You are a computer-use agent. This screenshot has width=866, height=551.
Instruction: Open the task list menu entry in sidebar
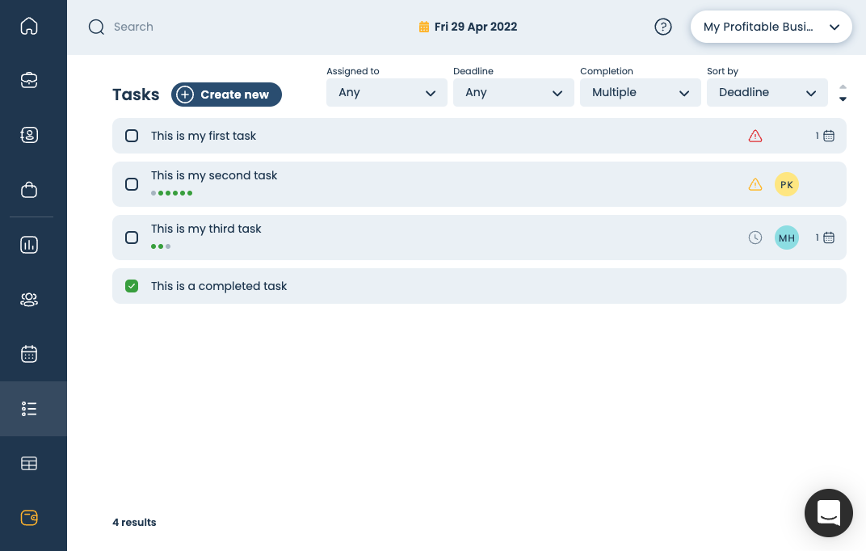tap(29, 409)
